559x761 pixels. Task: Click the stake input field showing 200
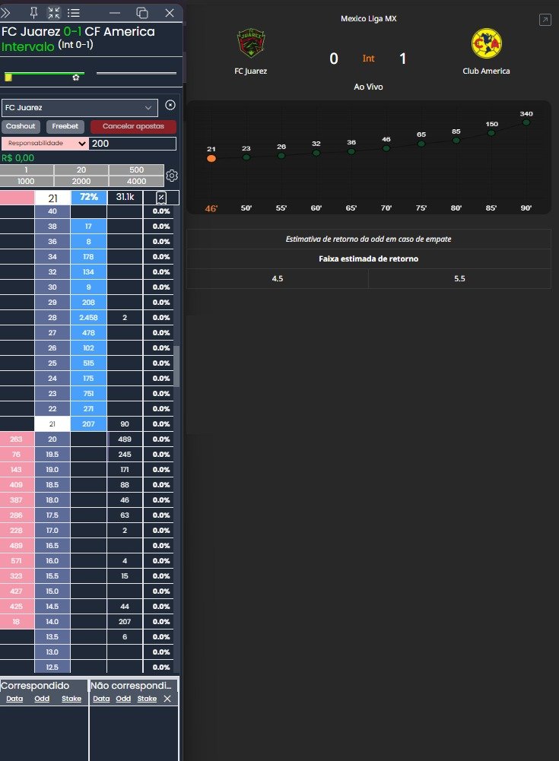[x=132, y=144]
